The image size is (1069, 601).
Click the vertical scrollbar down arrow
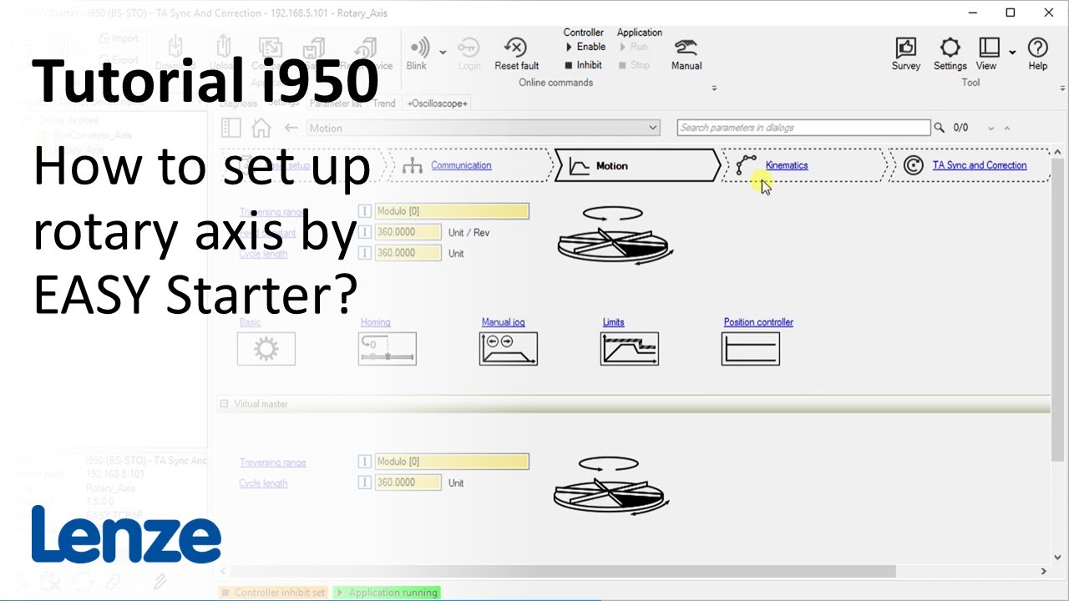pos(1057,558)
